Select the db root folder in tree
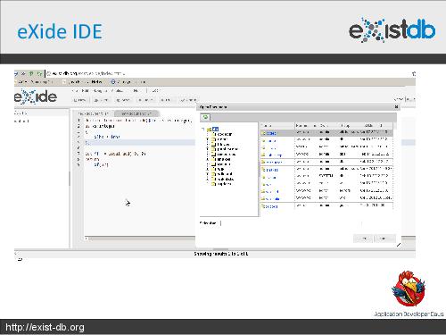This screenshot has height=335, width=446. 216,129
